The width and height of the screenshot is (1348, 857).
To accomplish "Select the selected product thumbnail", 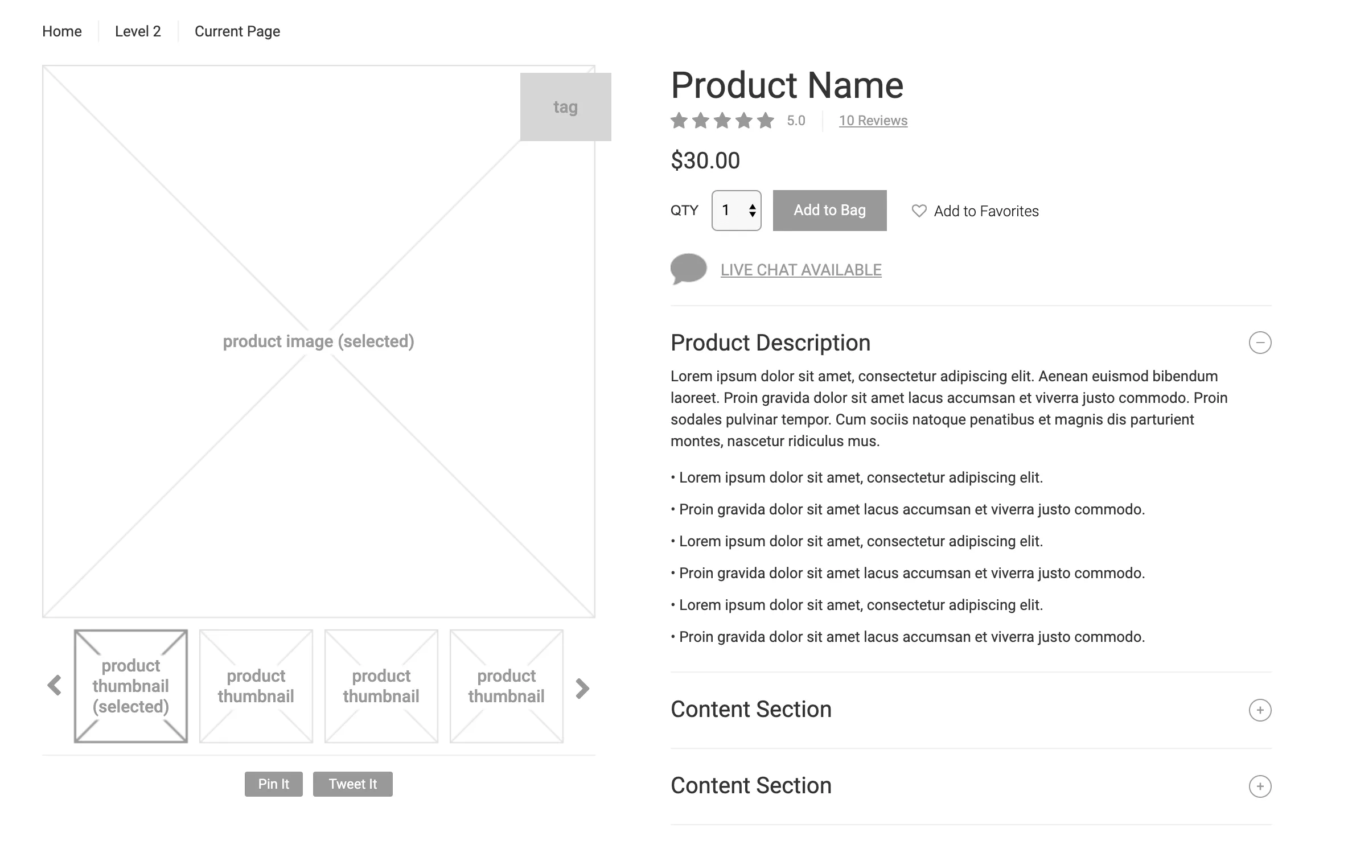I will [131, 686].
